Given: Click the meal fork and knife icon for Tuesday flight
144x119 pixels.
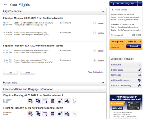Looking at the screenshot, I should pos(53,114).
